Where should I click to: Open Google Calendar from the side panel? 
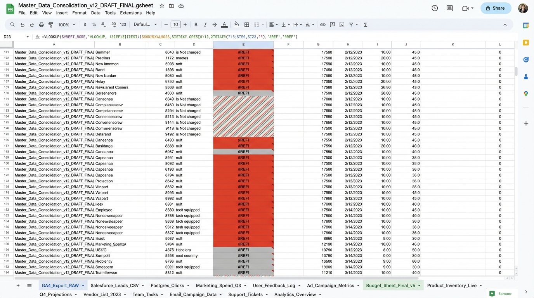525,26
